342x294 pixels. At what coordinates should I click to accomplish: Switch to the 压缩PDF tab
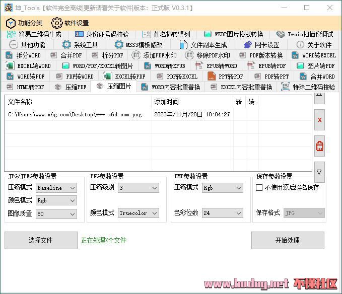tap(70, 87)
